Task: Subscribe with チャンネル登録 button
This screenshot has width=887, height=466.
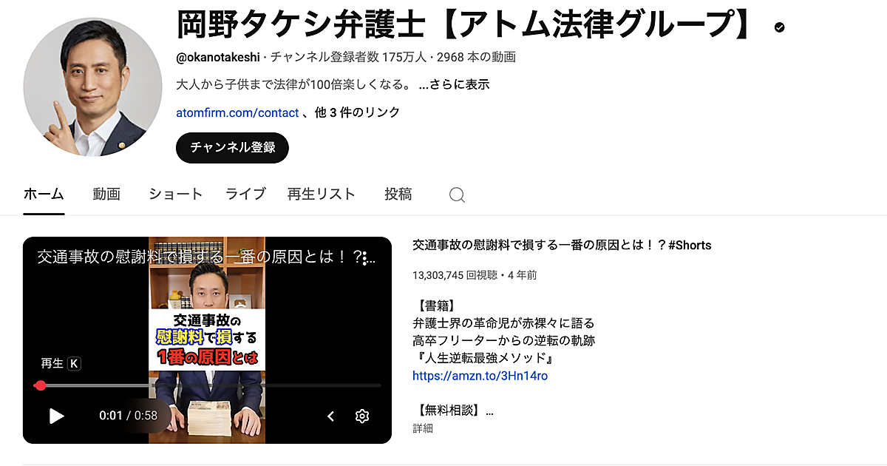Action: pos(233,147)
